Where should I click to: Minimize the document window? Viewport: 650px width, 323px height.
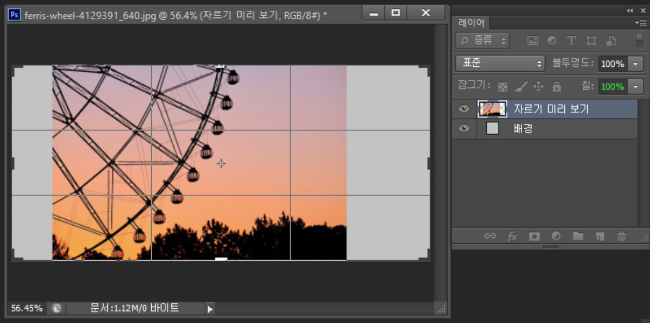(374, 14)
